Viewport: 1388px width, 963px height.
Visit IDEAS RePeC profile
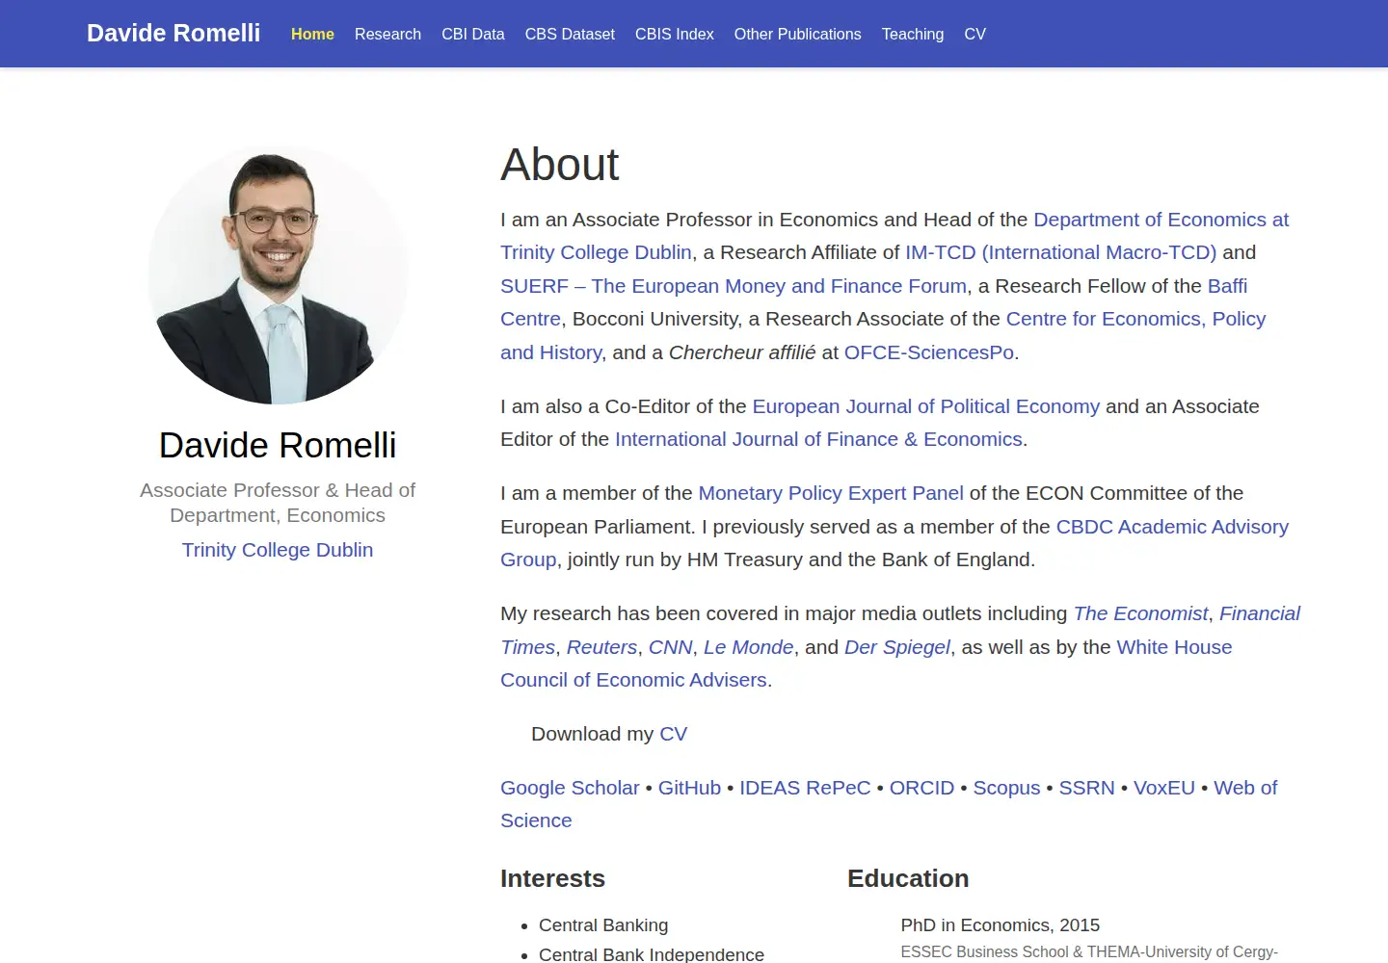pyautogui.click(x=805, y=788)
